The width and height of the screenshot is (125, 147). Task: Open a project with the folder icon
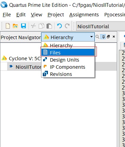(15, 26)
